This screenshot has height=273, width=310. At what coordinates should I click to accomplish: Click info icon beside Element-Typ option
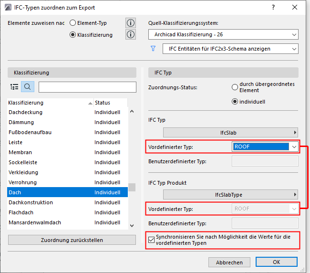[130, 22]
